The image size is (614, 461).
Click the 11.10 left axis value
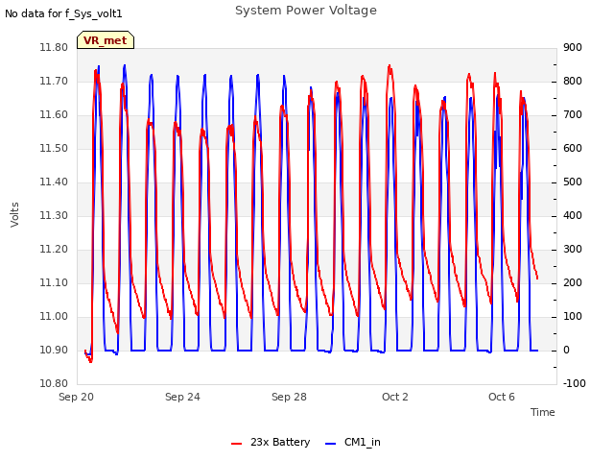54,282
